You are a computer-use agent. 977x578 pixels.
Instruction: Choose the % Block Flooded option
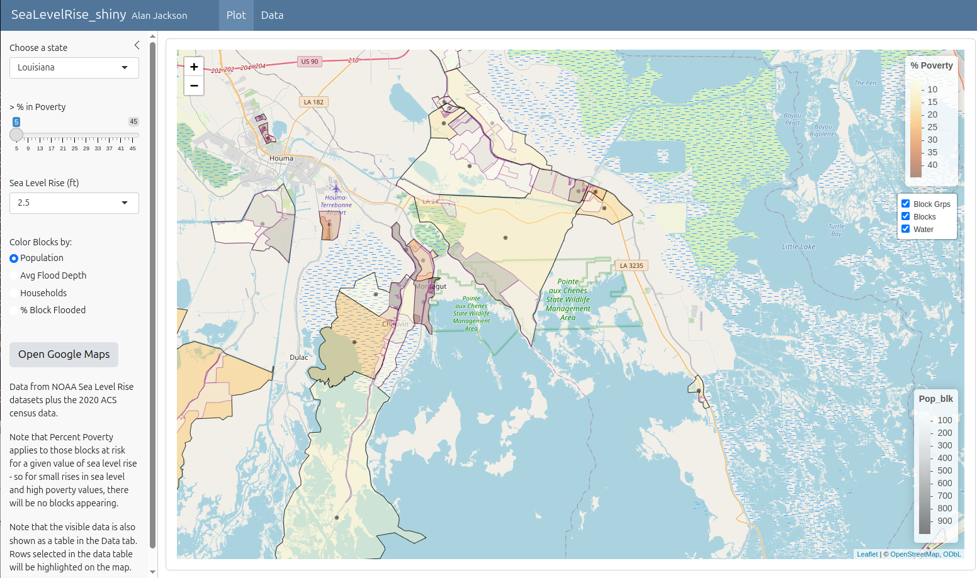tap(14, 310)
